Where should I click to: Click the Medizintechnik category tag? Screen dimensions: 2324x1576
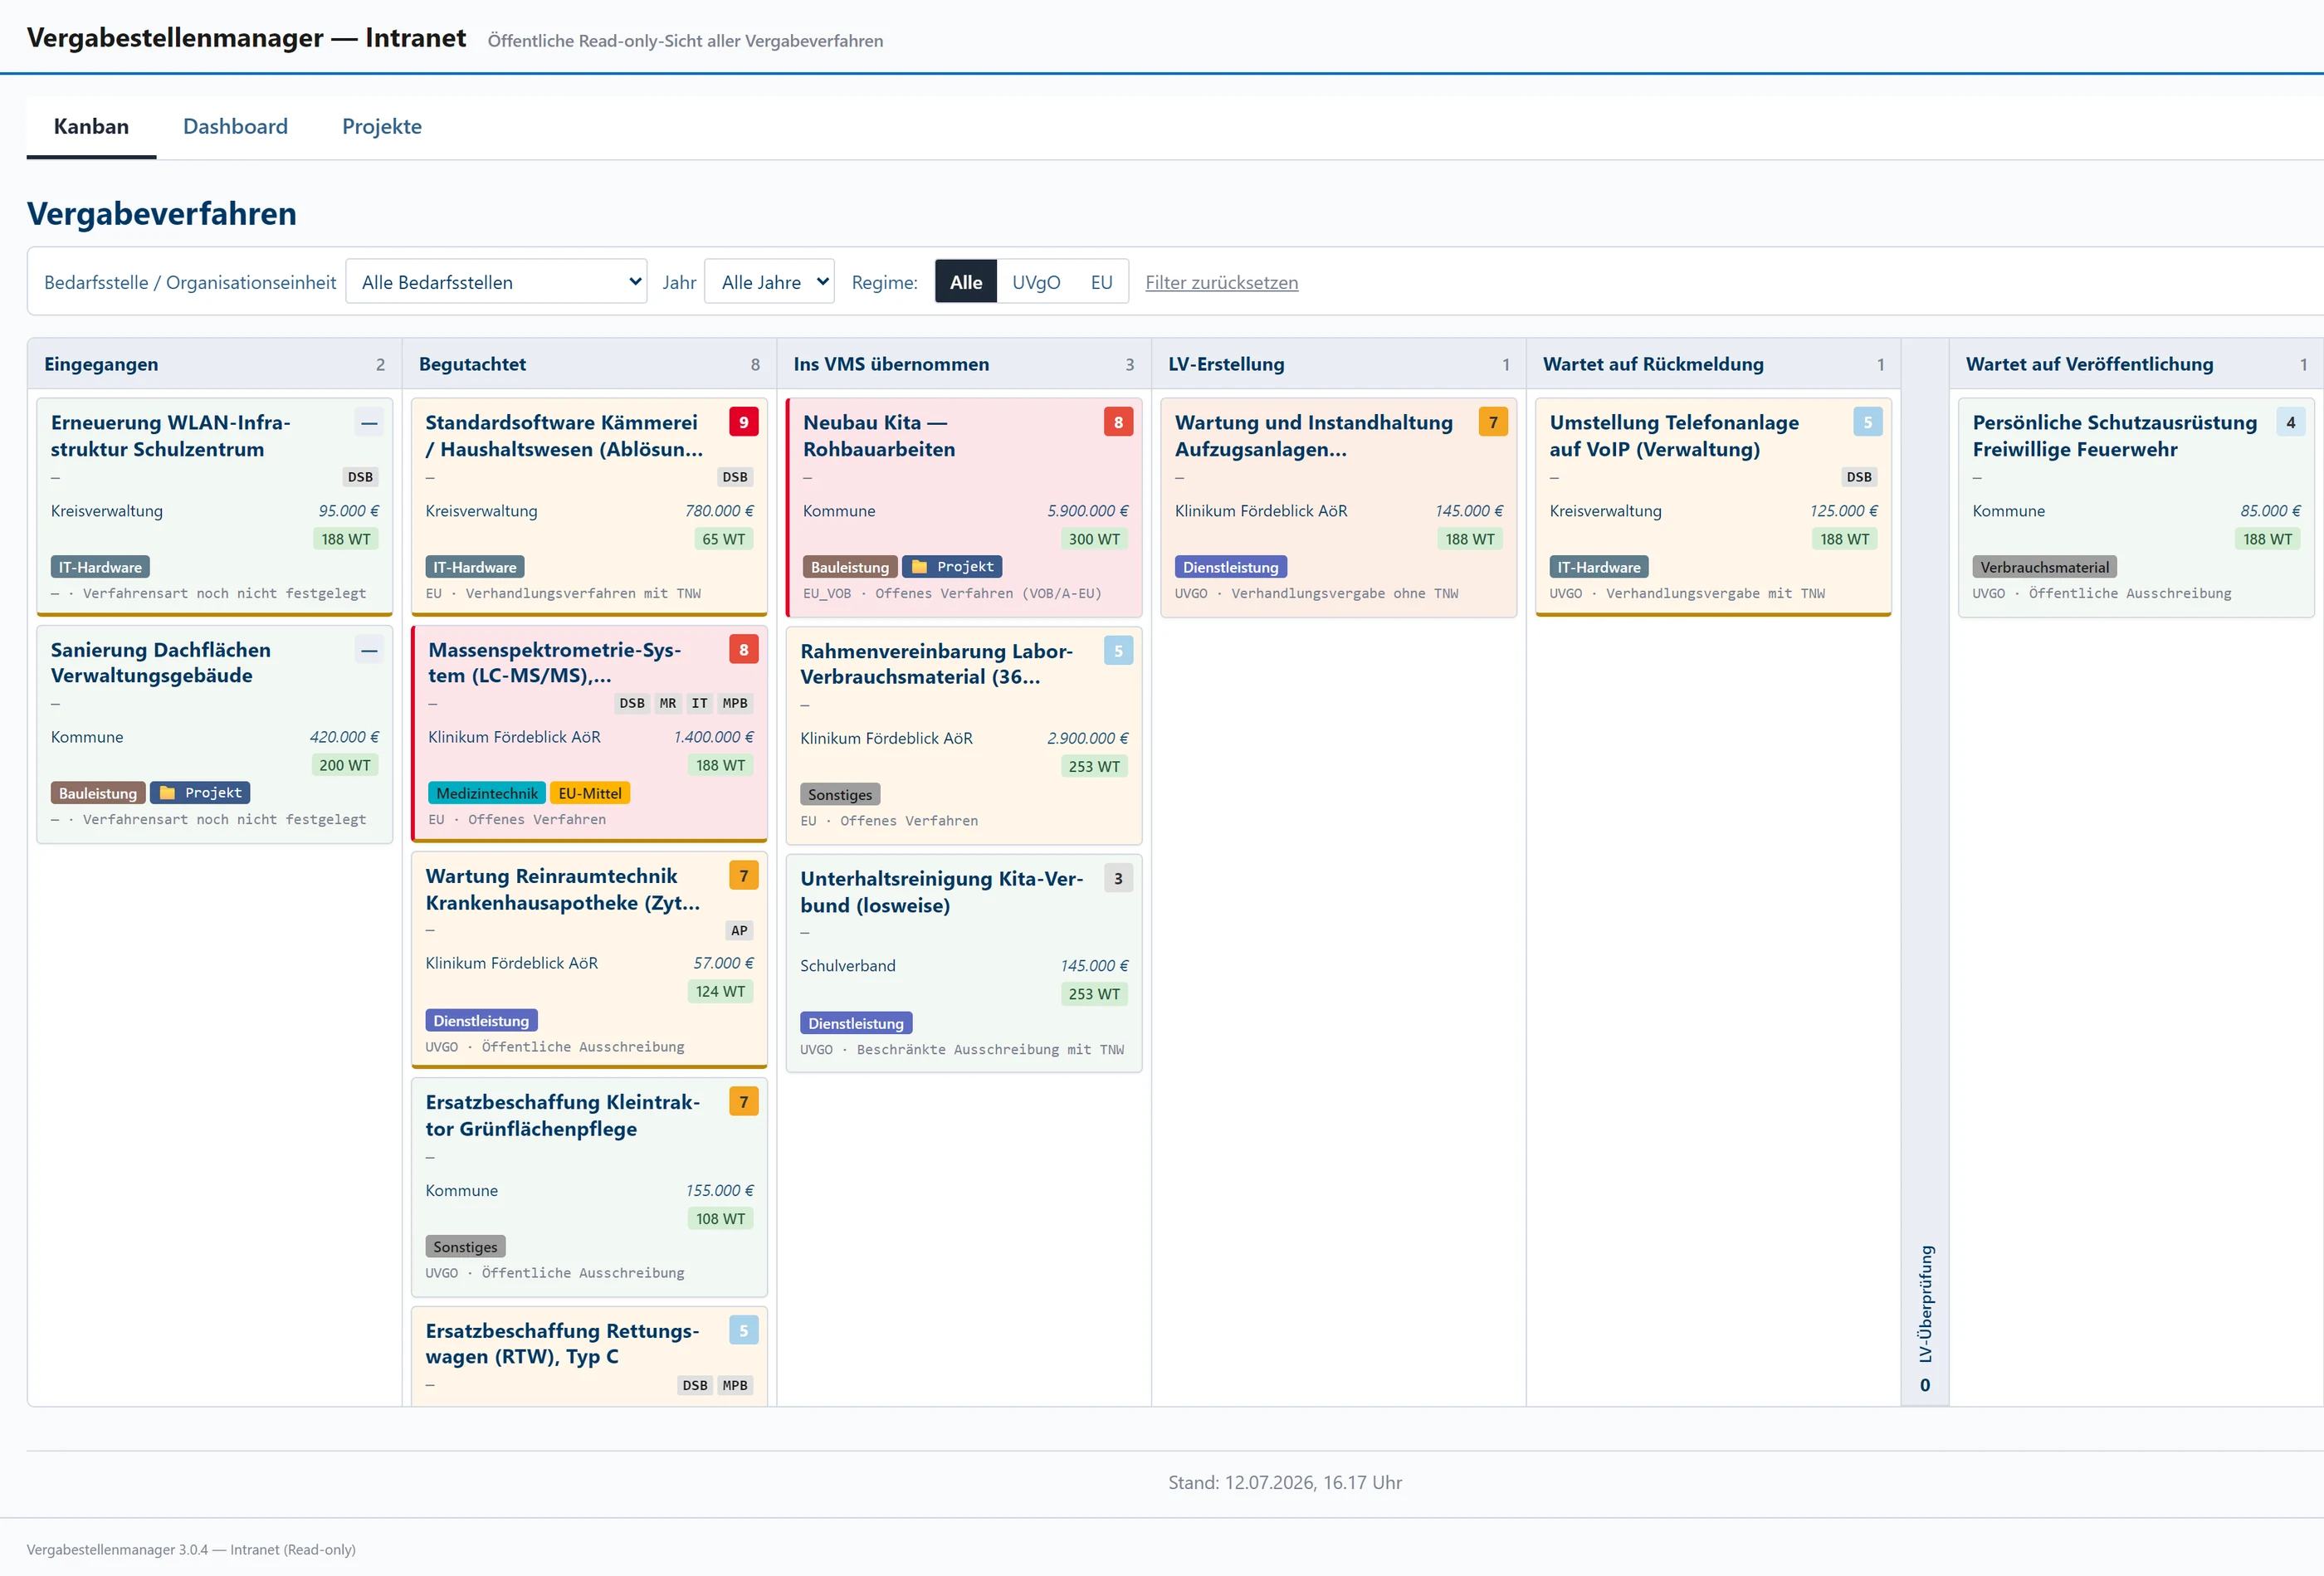tap(487, 793)
